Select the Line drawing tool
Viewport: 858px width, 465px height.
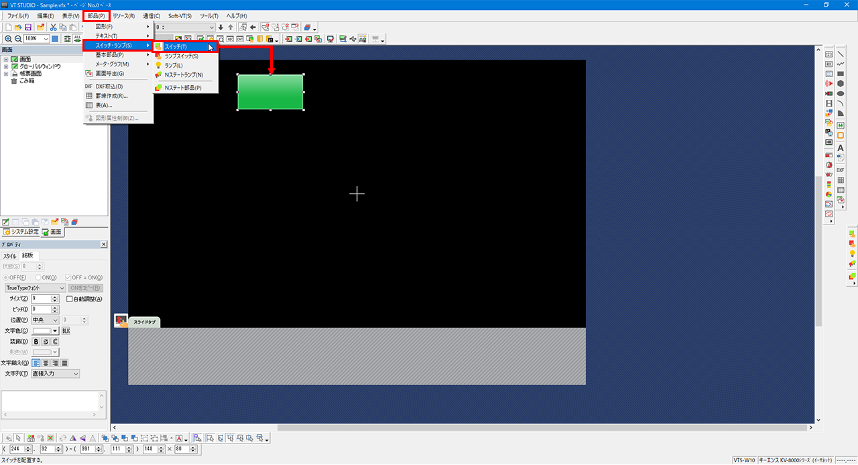[x=841, y=54]
